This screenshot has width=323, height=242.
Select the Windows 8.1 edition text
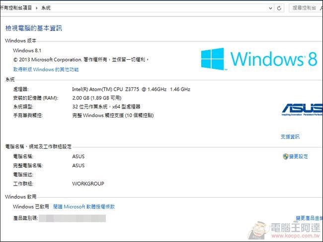click(x=27, y=50)
